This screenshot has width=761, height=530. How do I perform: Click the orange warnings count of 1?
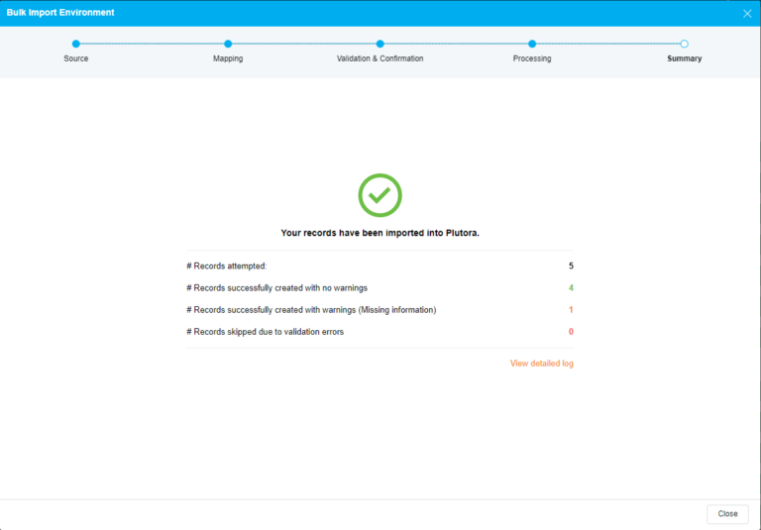[571, 310]
